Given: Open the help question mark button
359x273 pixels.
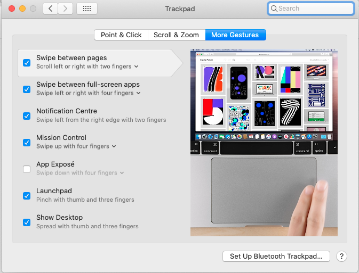Looking at the screenshot, I should (341, 257).
